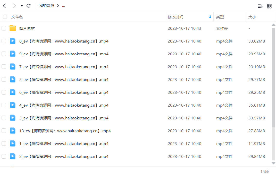Click the 2023-10-17 10:43 modification time
This screenshot has width=276, height=174.
[184, 28]
